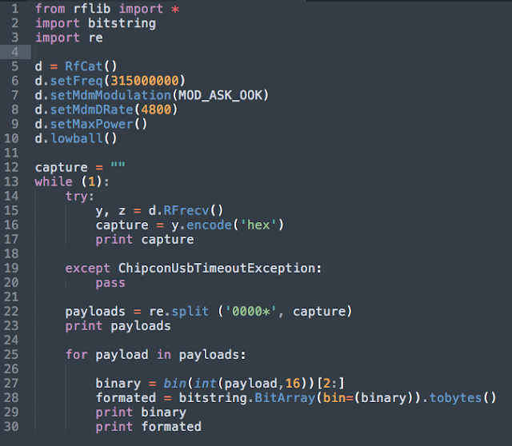The image size is (512, 446).
Task: Click the empty string quotes on line 12
Action: point(118,165)
